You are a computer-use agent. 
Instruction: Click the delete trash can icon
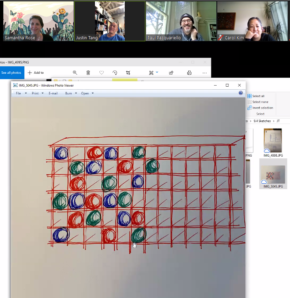pos(88,73)
